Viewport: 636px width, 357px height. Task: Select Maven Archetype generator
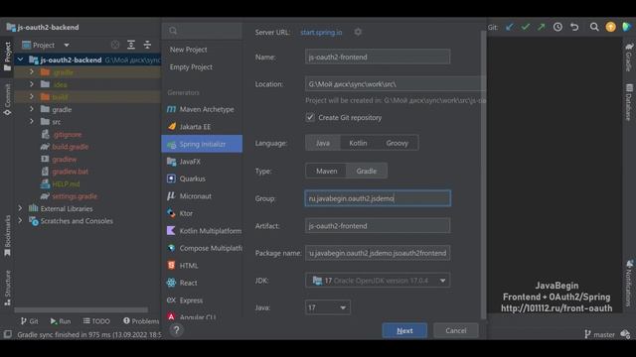(202, 109)
